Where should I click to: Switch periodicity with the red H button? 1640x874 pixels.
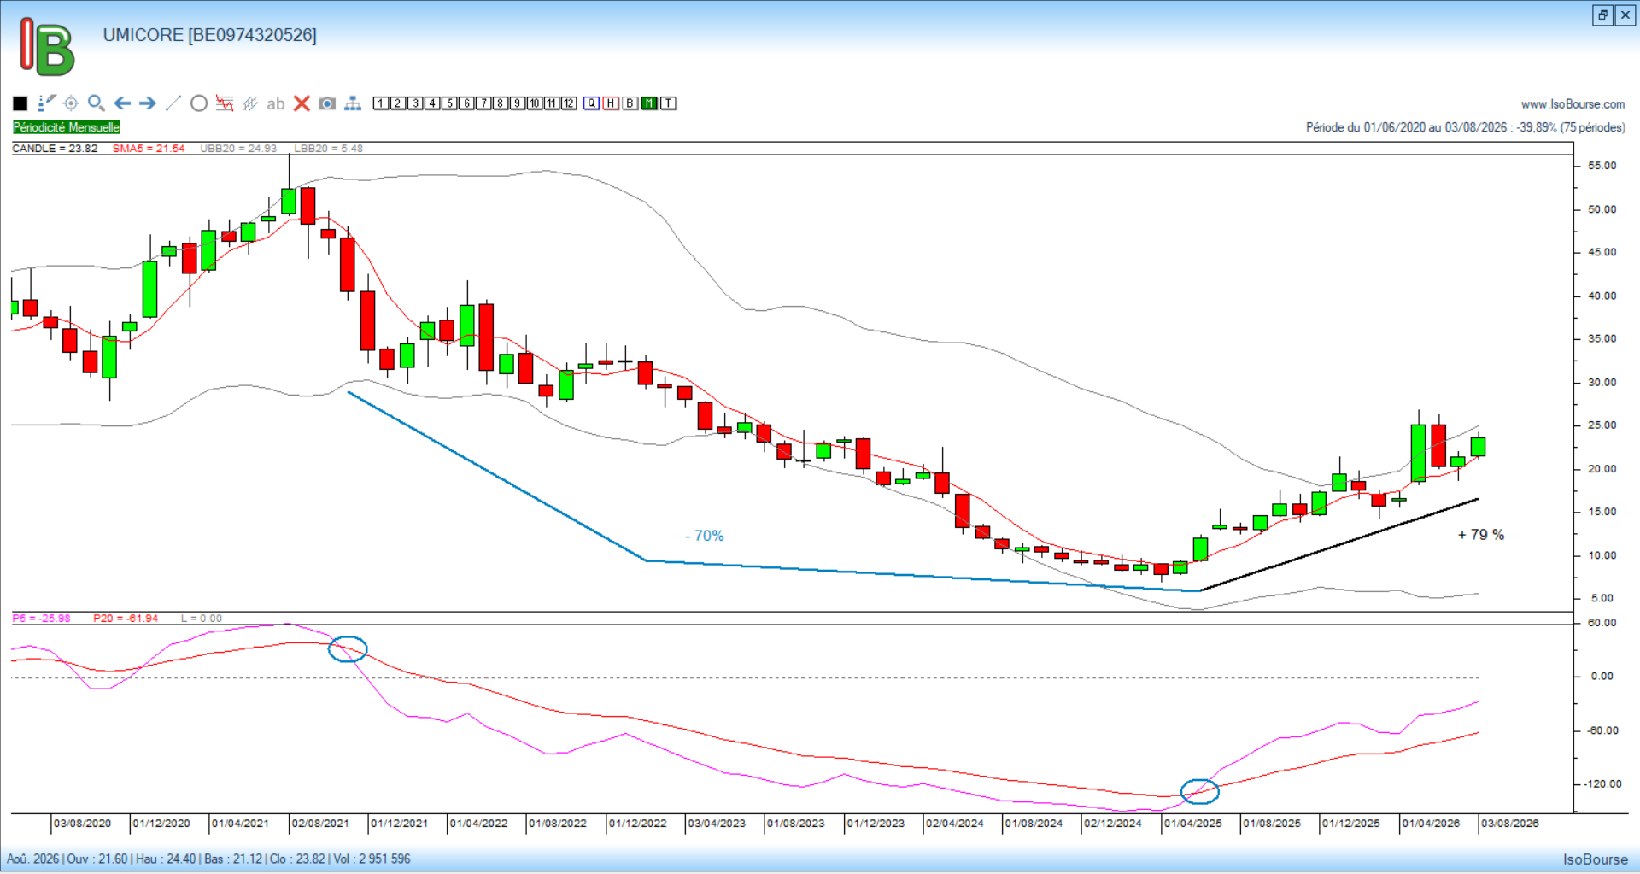tap(611, 103)
